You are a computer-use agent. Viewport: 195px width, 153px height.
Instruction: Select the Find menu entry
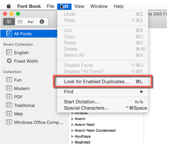(103, 92)
